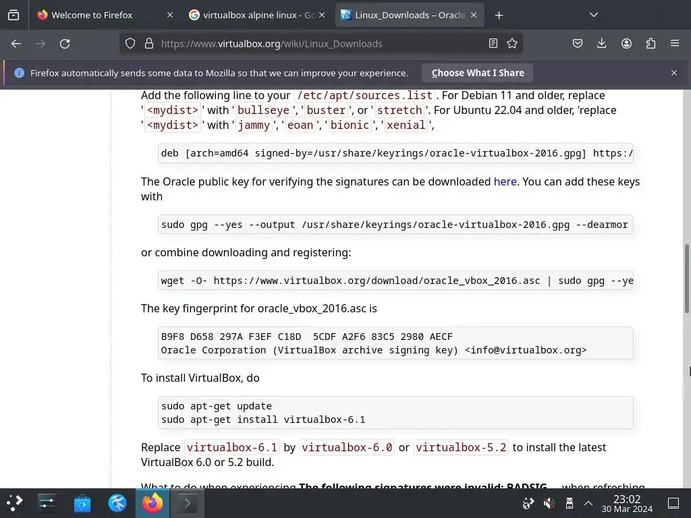Open the Downloads panel
Viewport: 691px width, 518px height.
tap(601, 43)
